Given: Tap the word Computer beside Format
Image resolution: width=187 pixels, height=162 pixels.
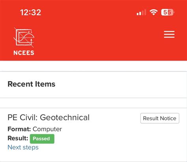Looking at the screenshot, I should (47, 129).
